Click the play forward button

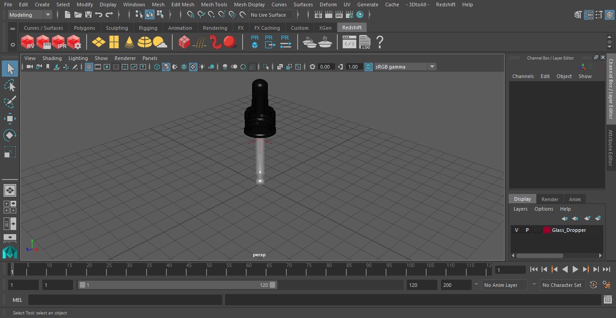point(575,269)
